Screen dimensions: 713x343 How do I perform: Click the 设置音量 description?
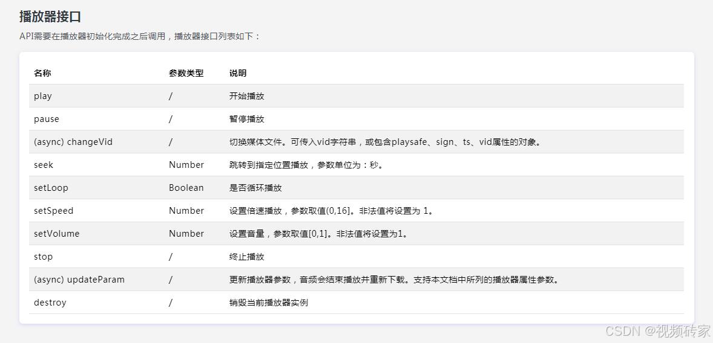coord(320,234)
